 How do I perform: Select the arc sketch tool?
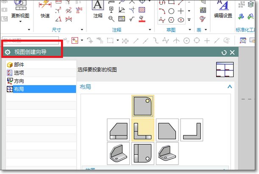(162, 11)
